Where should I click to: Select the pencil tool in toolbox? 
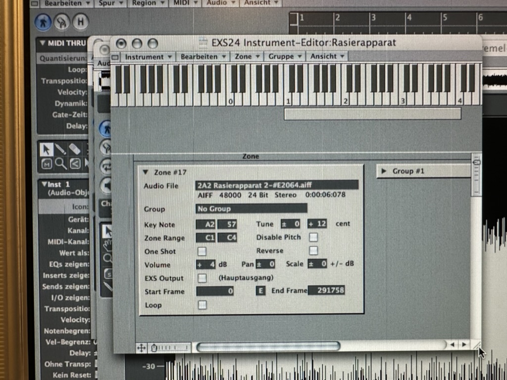60,149
